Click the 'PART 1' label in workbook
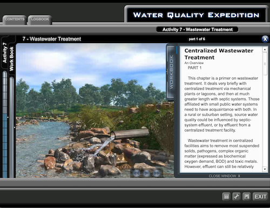The width and height of the screenshot is (270, 208). 194,68
